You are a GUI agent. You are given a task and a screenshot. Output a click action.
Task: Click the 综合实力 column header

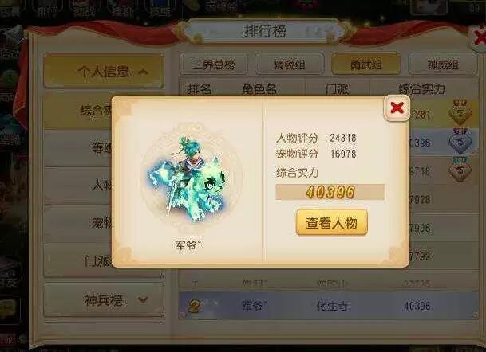421,89
